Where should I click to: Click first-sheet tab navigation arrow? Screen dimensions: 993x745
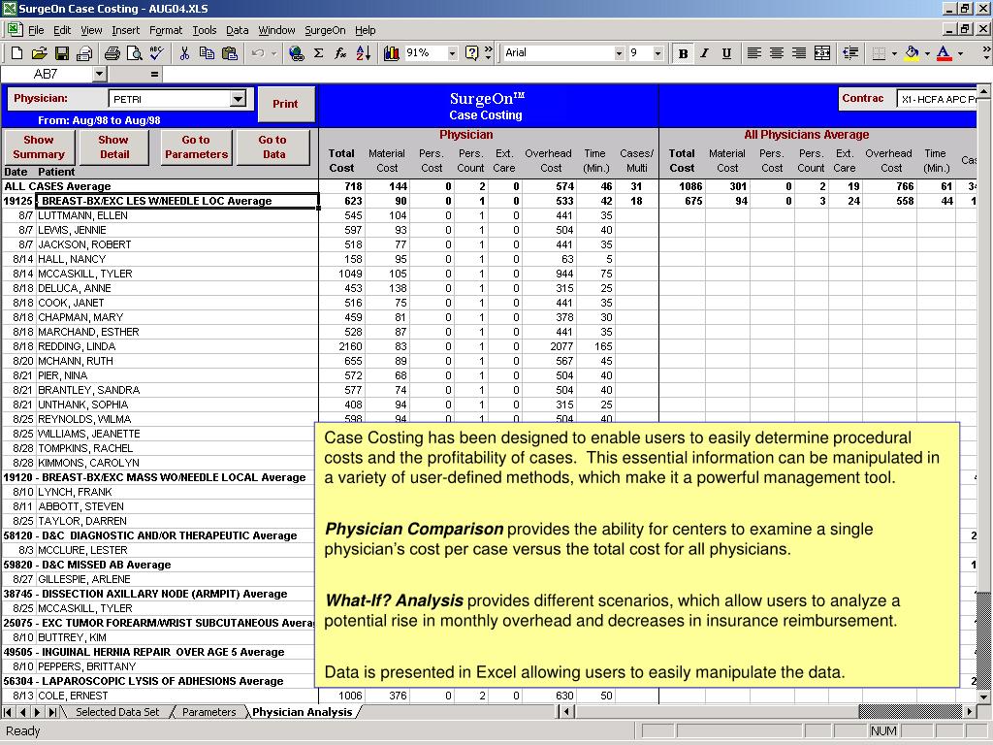coord(8,712)
